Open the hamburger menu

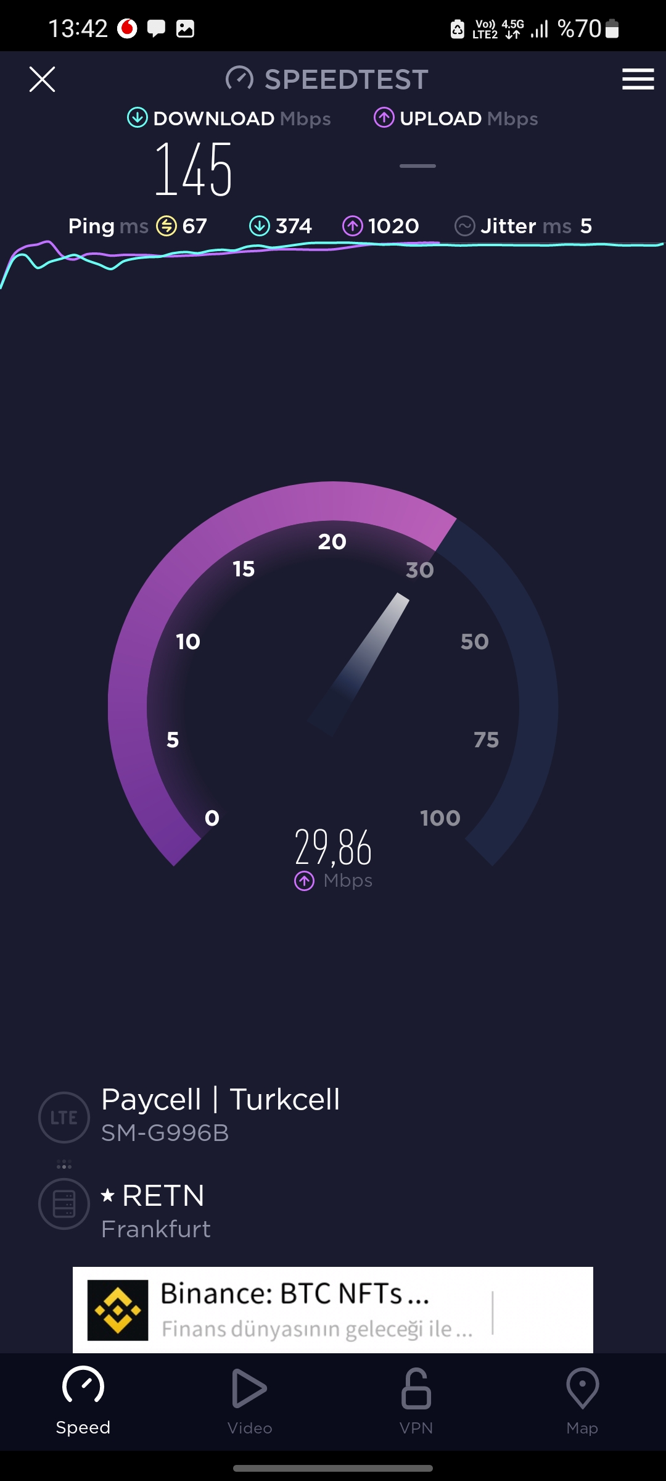(638, 79)
